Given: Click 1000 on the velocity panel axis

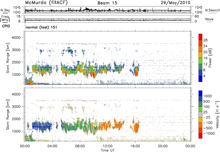Looking at the screenshot, I should point(16,131).
